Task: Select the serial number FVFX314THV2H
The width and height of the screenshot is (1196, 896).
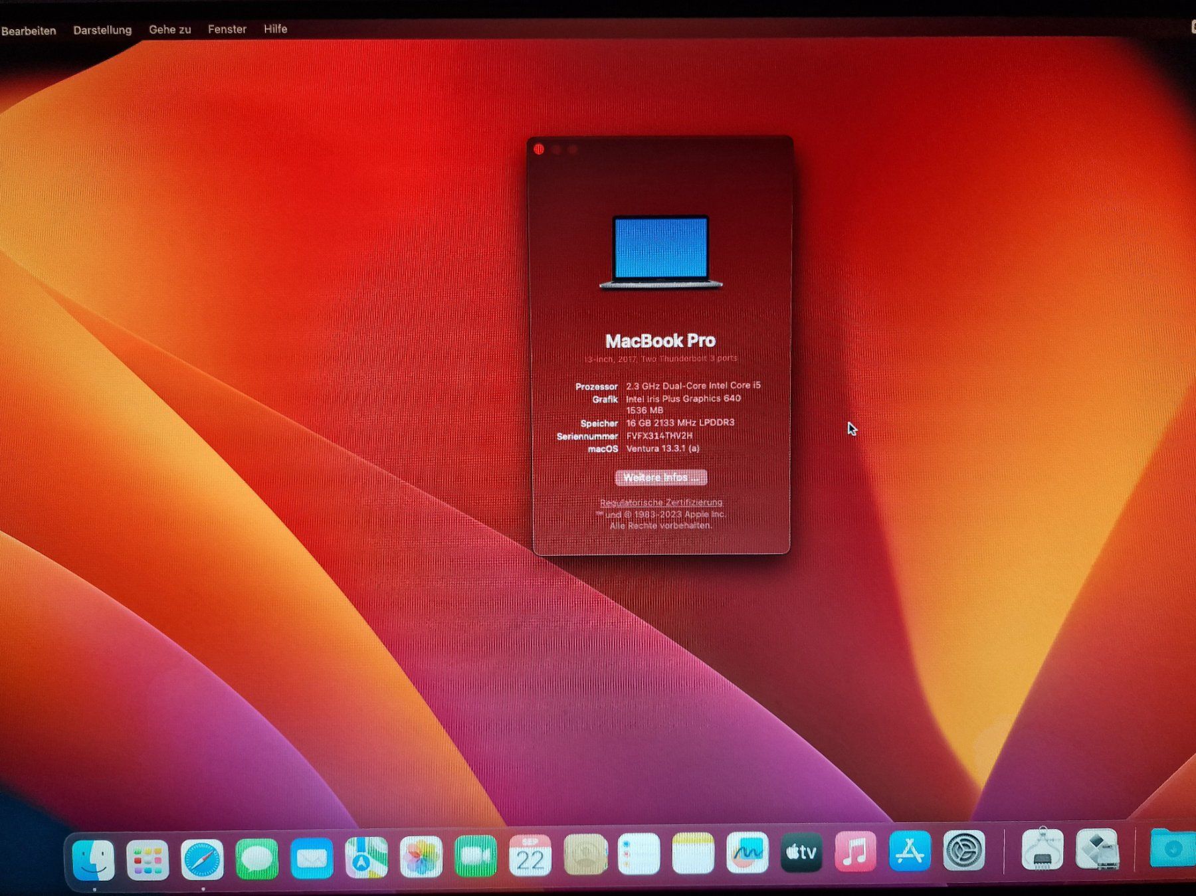Action: click(x=659, y=436)
